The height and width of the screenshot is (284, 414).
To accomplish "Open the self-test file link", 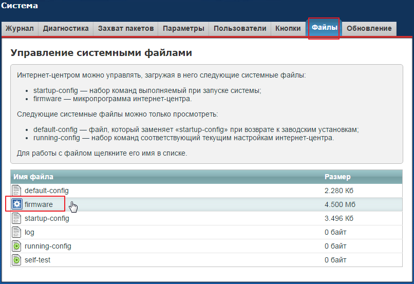I will pos(37,260).
